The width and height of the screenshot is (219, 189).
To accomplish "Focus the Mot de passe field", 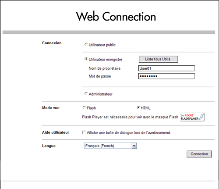I will coord(166,76).
